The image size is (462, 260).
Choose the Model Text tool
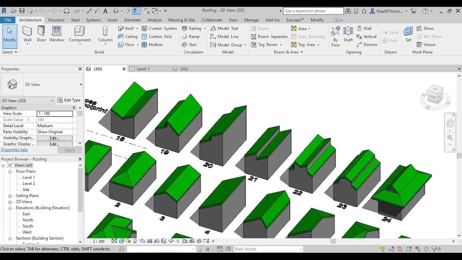point(224,28)
